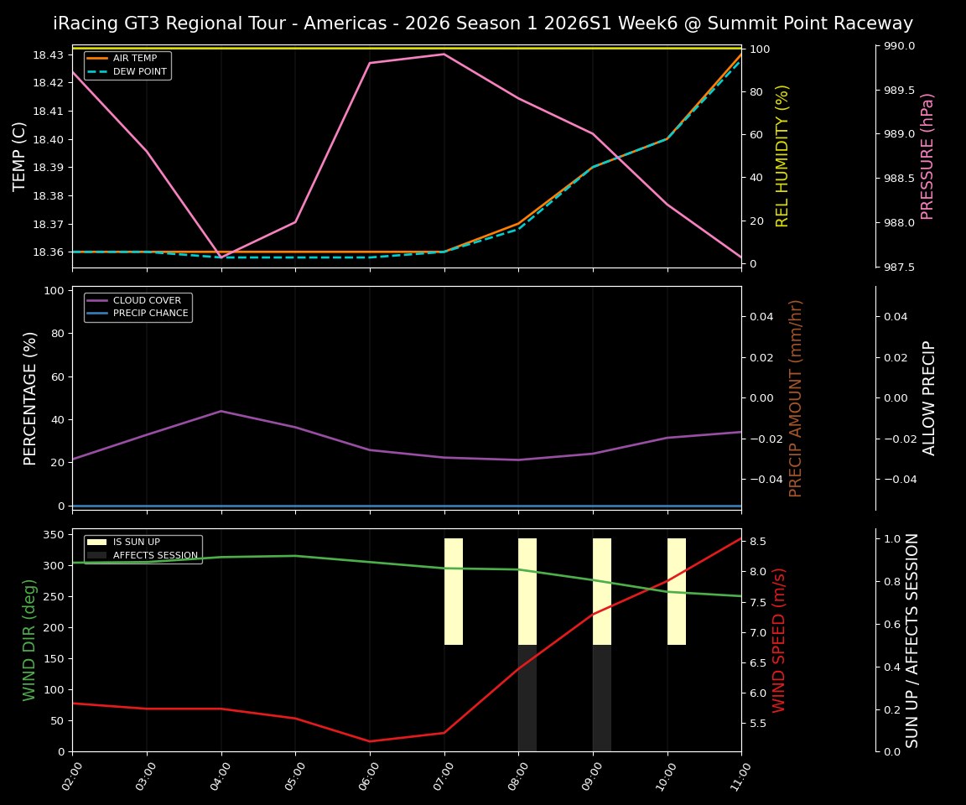This screenshot has width=966, height=805.
Task: Expand the cloud panel legend box
Action: pyautogui.click(x=137, y=306)
